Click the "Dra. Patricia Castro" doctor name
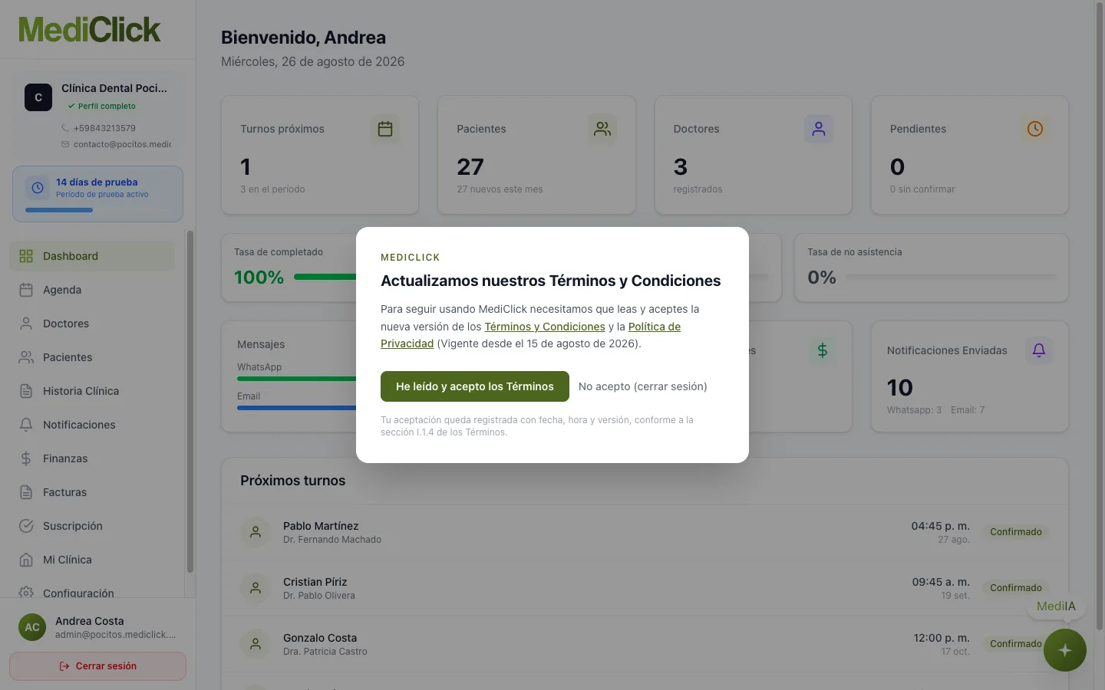The height and width of the screenshot is (690, 1105). 325,652
